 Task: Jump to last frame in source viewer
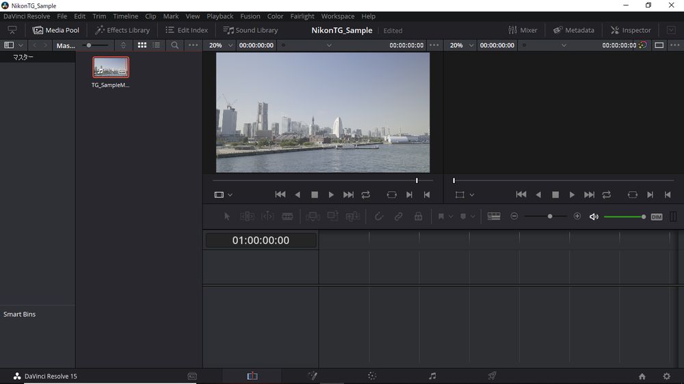(348, 195)
